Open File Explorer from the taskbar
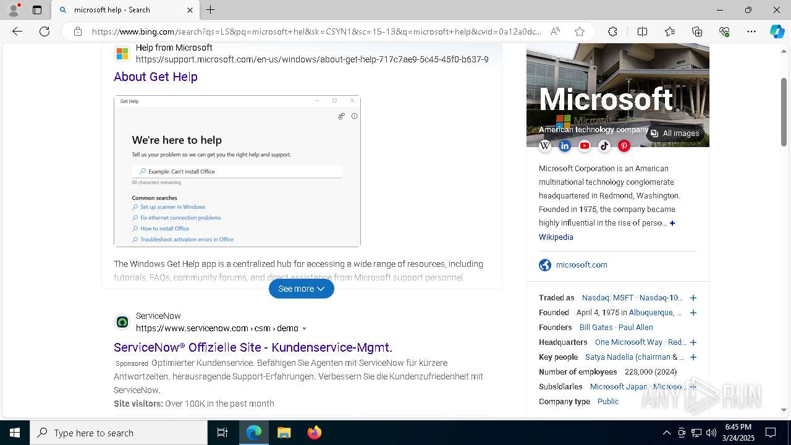This screenshot has width=791, height=445. 284,433
